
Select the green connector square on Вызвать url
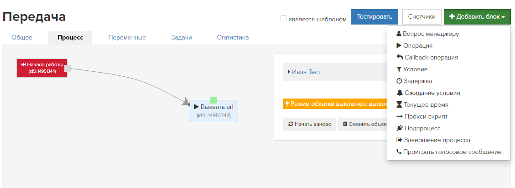[214, 100]
